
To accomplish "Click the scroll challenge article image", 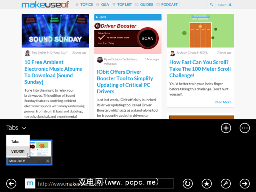I will point(200,31).
